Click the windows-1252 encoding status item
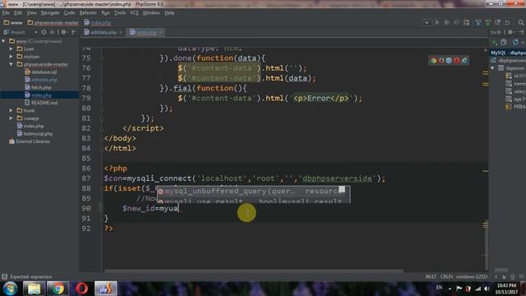Screen dimensions: 526x296 pos(471,277)
